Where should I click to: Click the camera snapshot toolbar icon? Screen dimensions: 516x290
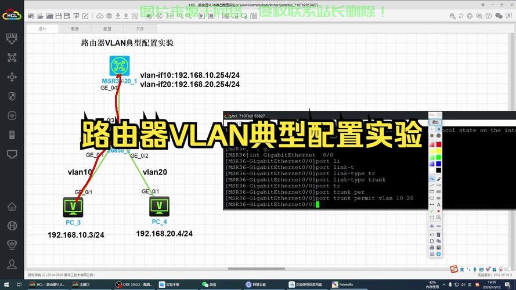[254, 16]
